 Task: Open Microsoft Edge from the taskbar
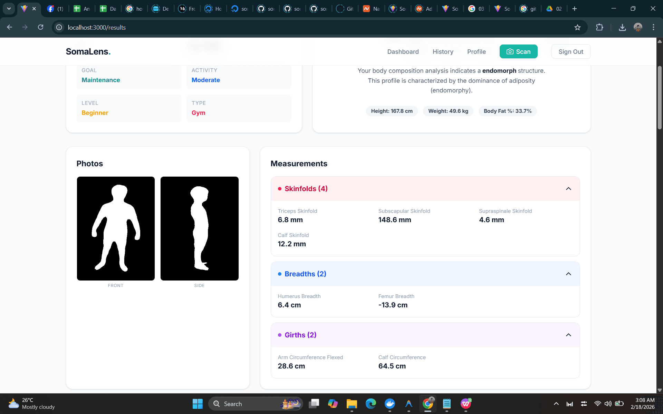coord(371,404)
